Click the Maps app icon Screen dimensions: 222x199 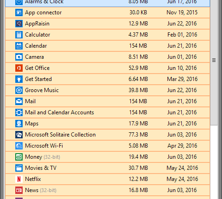[x=19, y=124]
